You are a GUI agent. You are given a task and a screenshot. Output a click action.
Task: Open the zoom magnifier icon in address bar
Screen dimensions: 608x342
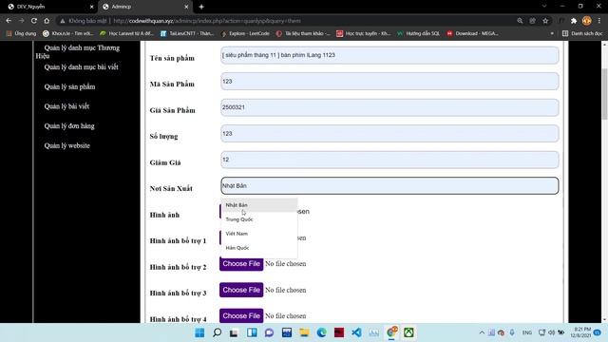point(520,21)
